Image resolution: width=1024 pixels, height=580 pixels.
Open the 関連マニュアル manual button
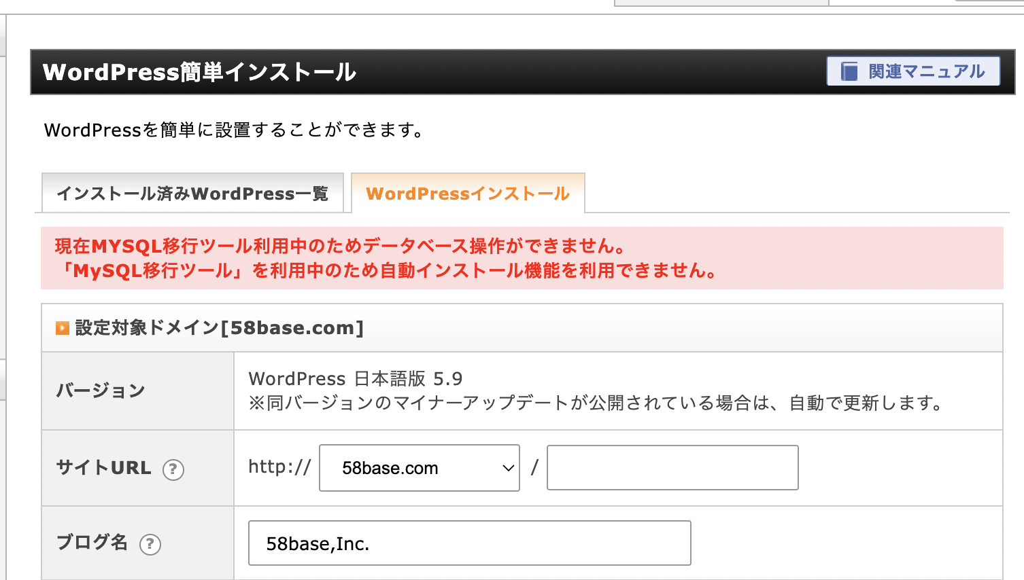pos(925,71)
